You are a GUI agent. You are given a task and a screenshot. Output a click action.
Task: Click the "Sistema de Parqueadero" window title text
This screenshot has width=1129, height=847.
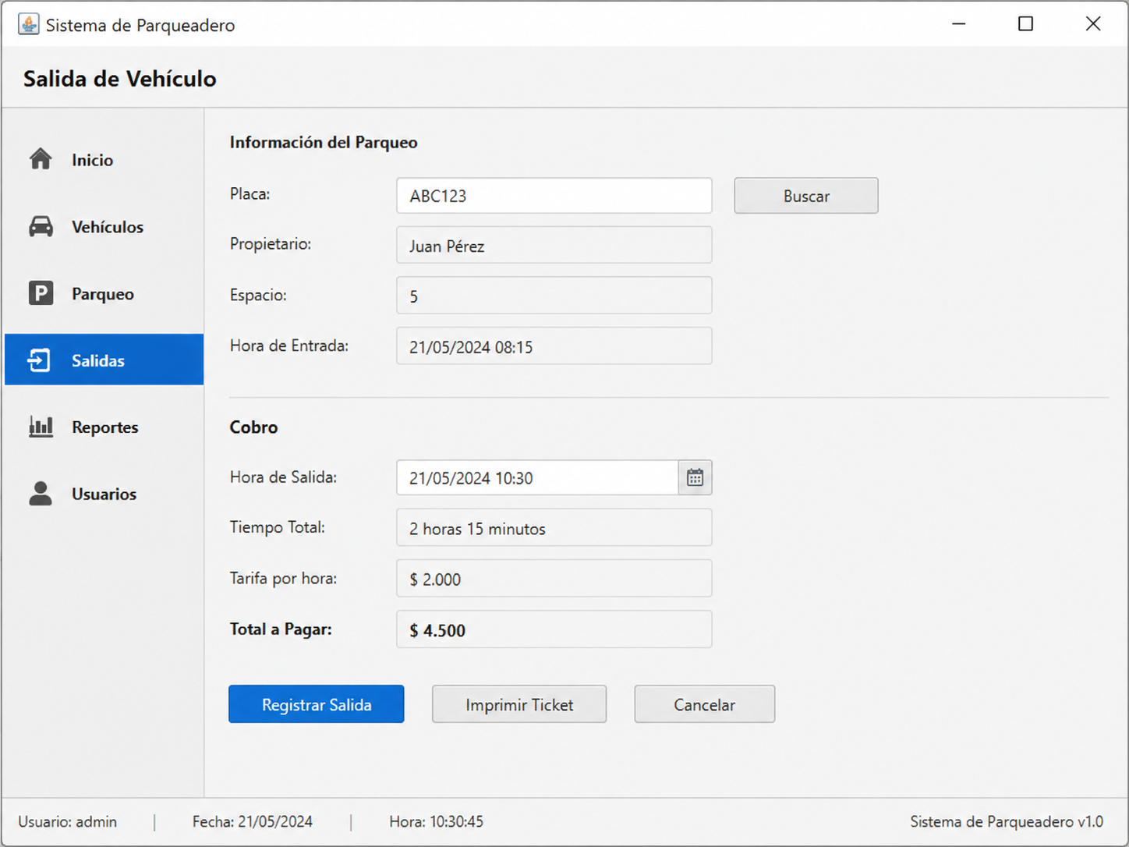140,25
